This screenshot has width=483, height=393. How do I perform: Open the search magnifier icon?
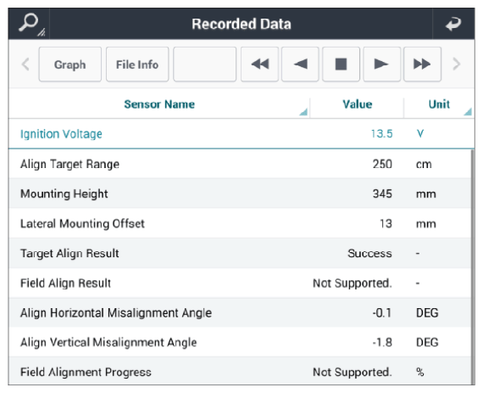point(29,24)
